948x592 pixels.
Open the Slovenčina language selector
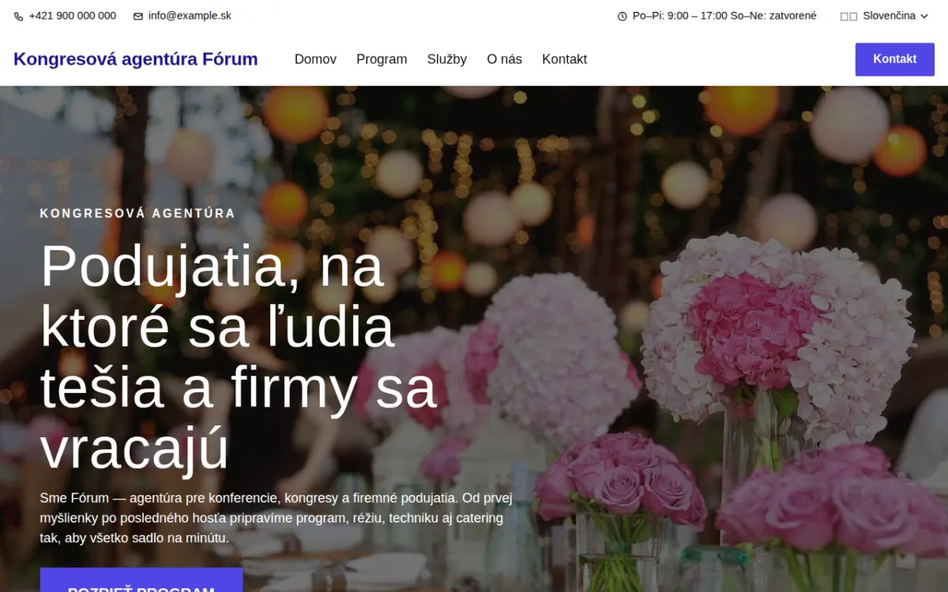click(x=885, y=16)
